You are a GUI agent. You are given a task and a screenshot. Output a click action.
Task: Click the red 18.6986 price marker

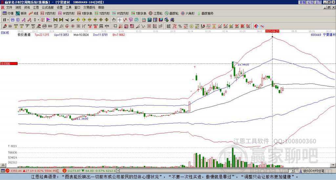9,63
